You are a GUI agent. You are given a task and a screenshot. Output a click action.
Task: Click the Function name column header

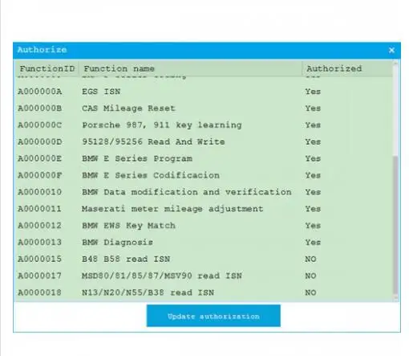click(x=190, y=69)
